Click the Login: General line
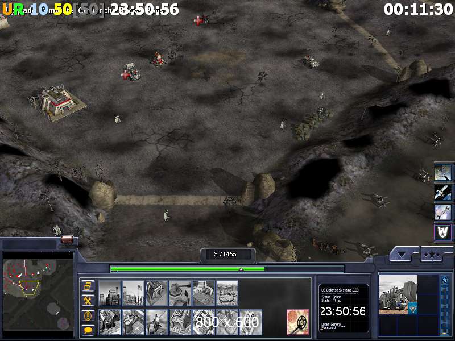 point(332,325)
